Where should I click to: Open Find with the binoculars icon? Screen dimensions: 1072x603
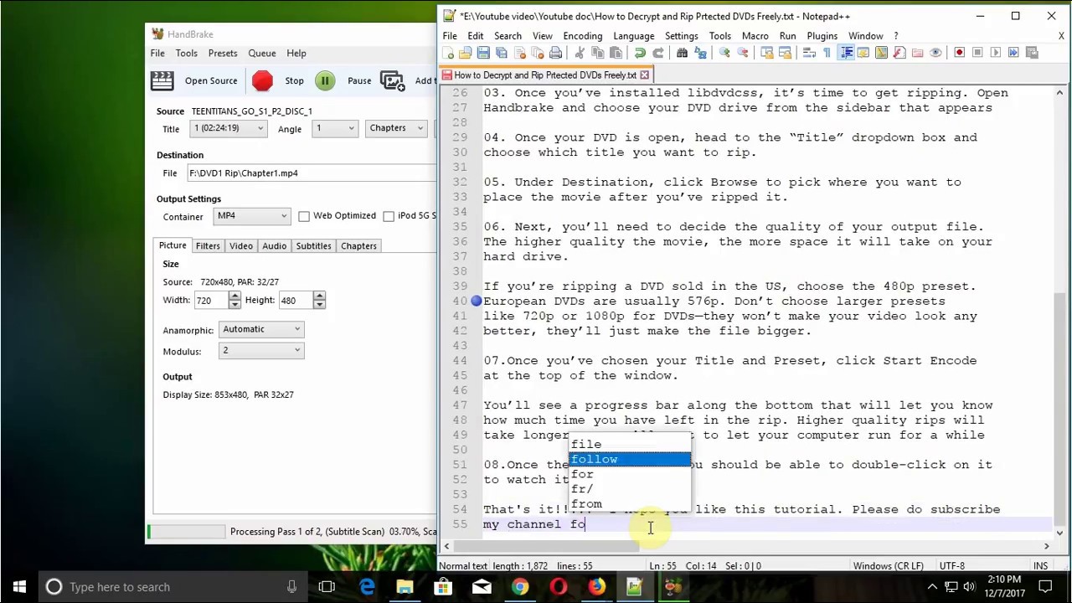pos(682,53)
